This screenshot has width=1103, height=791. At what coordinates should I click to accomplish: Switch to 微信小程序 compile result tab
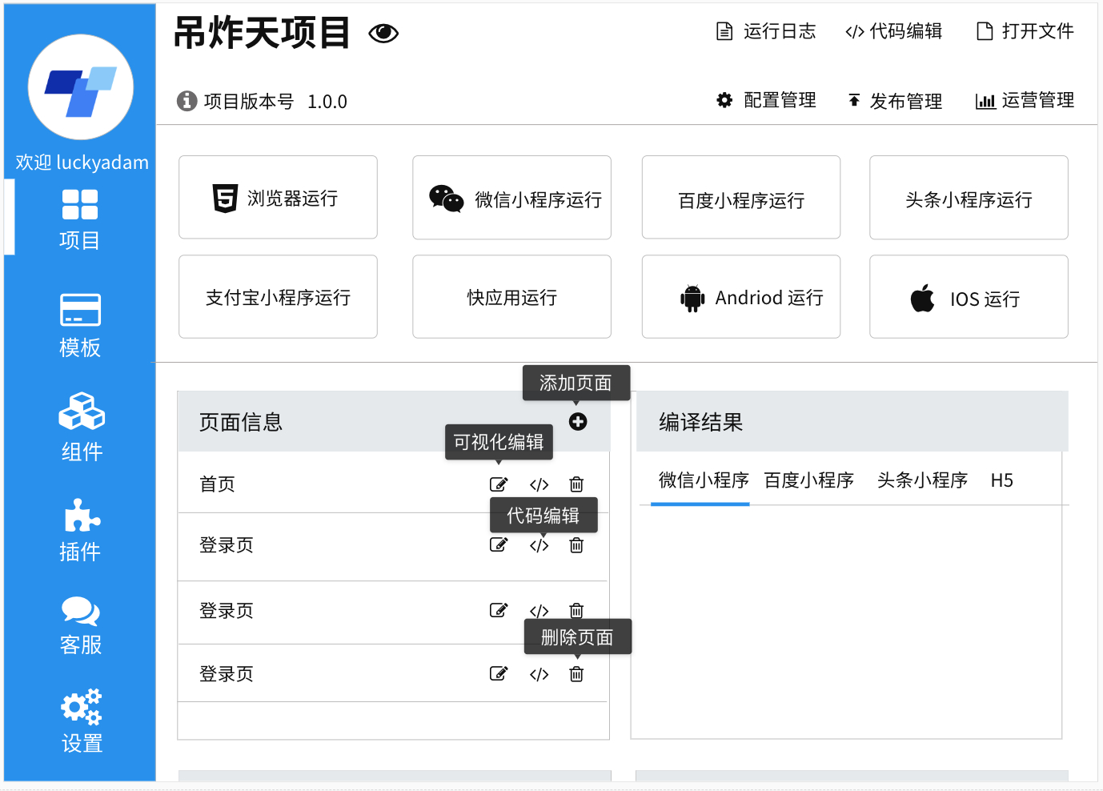[703, 480]
